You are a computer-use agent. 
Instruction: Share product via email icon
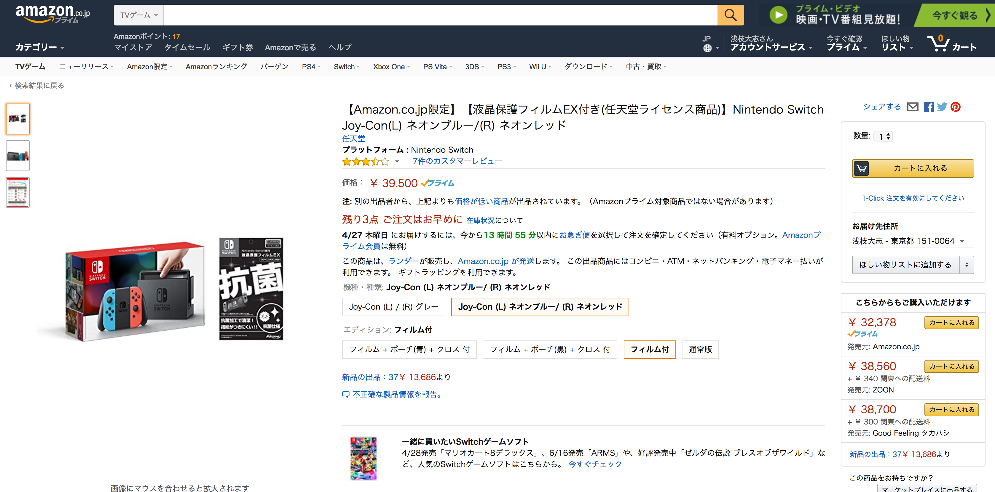[x=913, y=107]
